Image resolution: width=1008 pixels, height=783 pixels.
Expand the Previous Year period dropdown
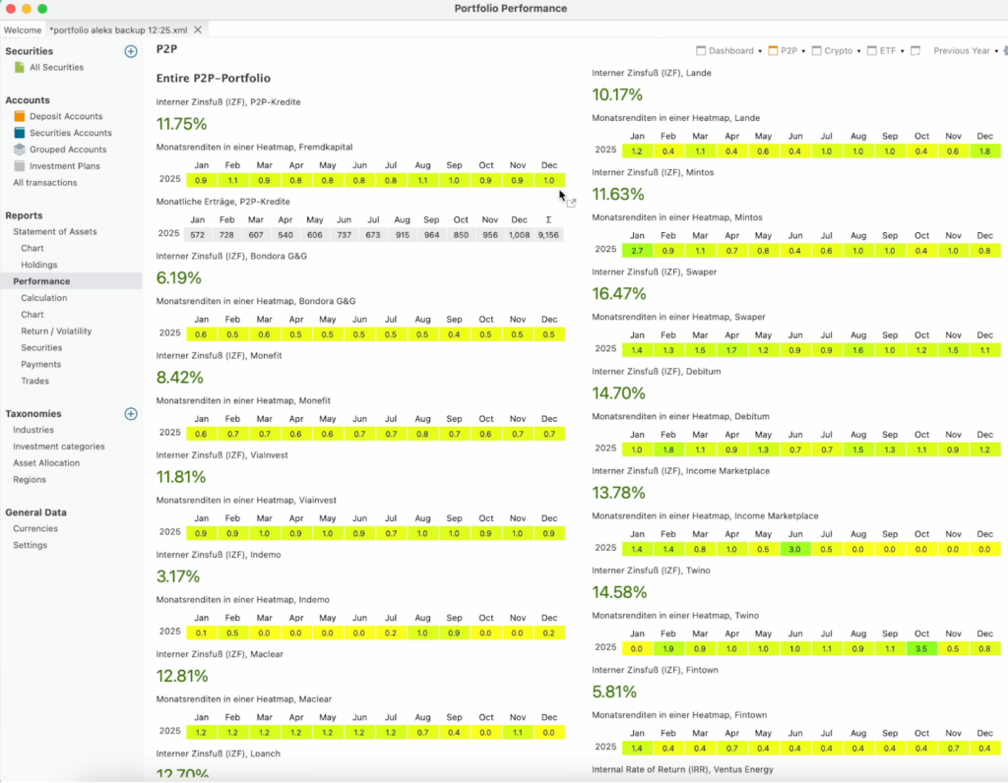tap(996, 51)
